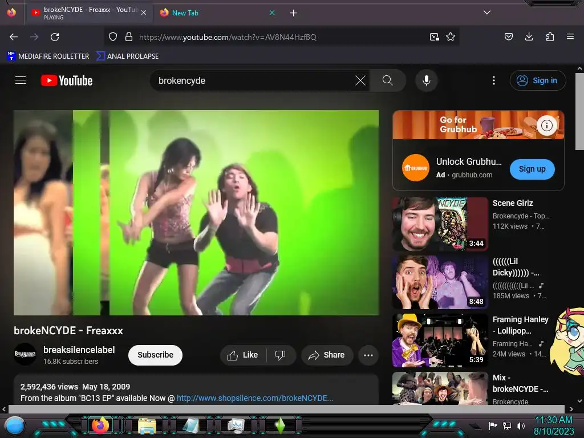Go to YouTube home via logo

coord(67,80)
